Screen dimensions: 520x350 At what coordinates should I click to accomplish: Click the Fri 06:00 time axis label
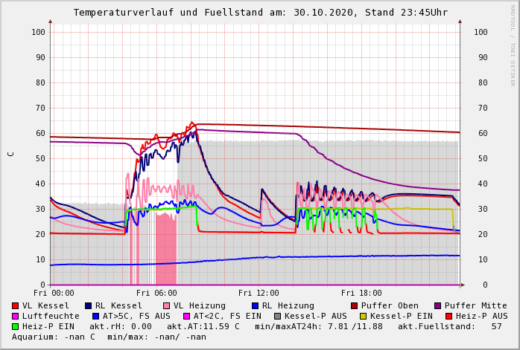156,293
